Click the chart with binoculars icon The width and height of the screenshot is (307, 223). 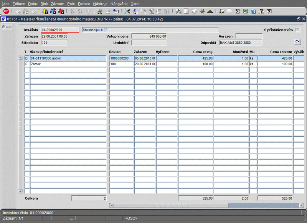click(x=222, y=12)
